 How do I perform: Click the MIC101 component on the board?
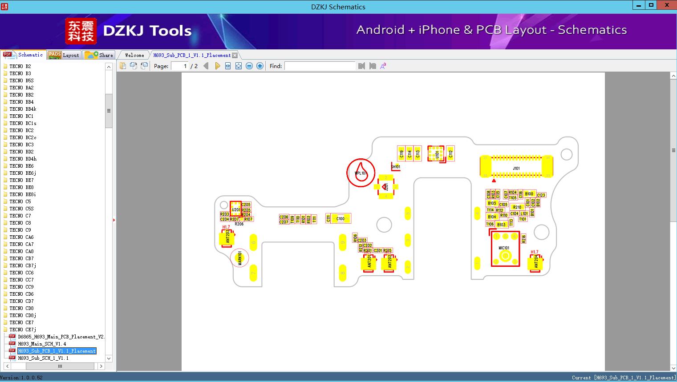tap(505, 249)
